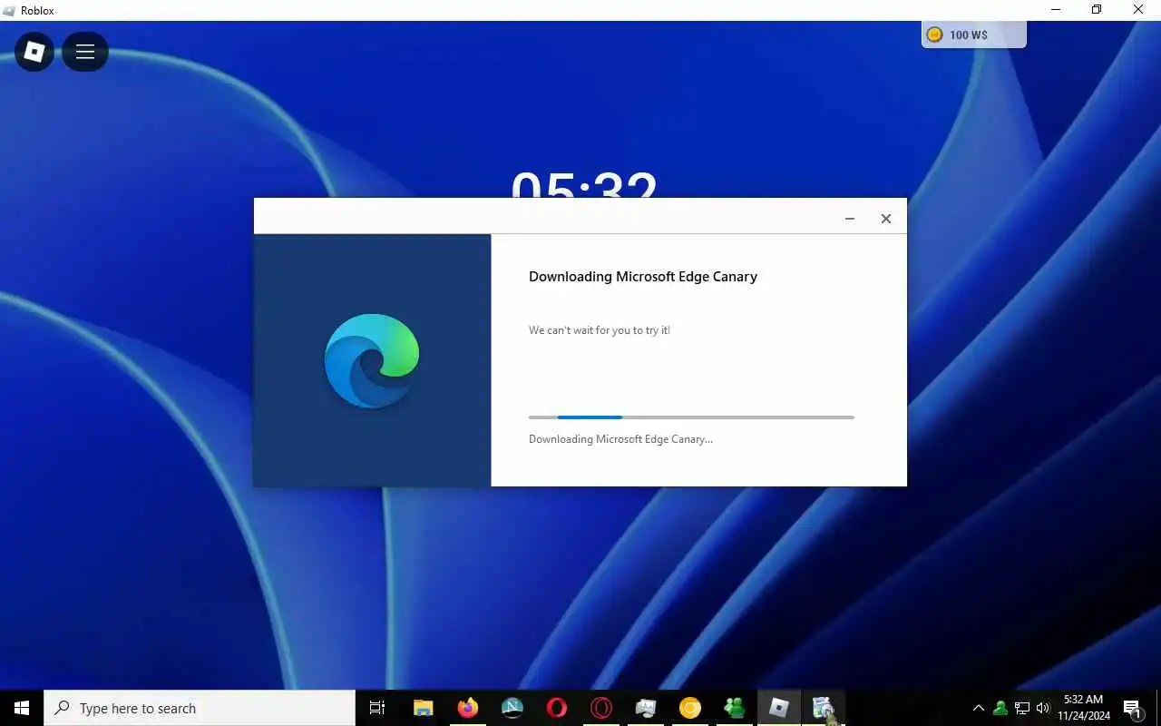Click the installer setup icon in taskbar
The image size is (1161, 726).
(x=824, y=708)
